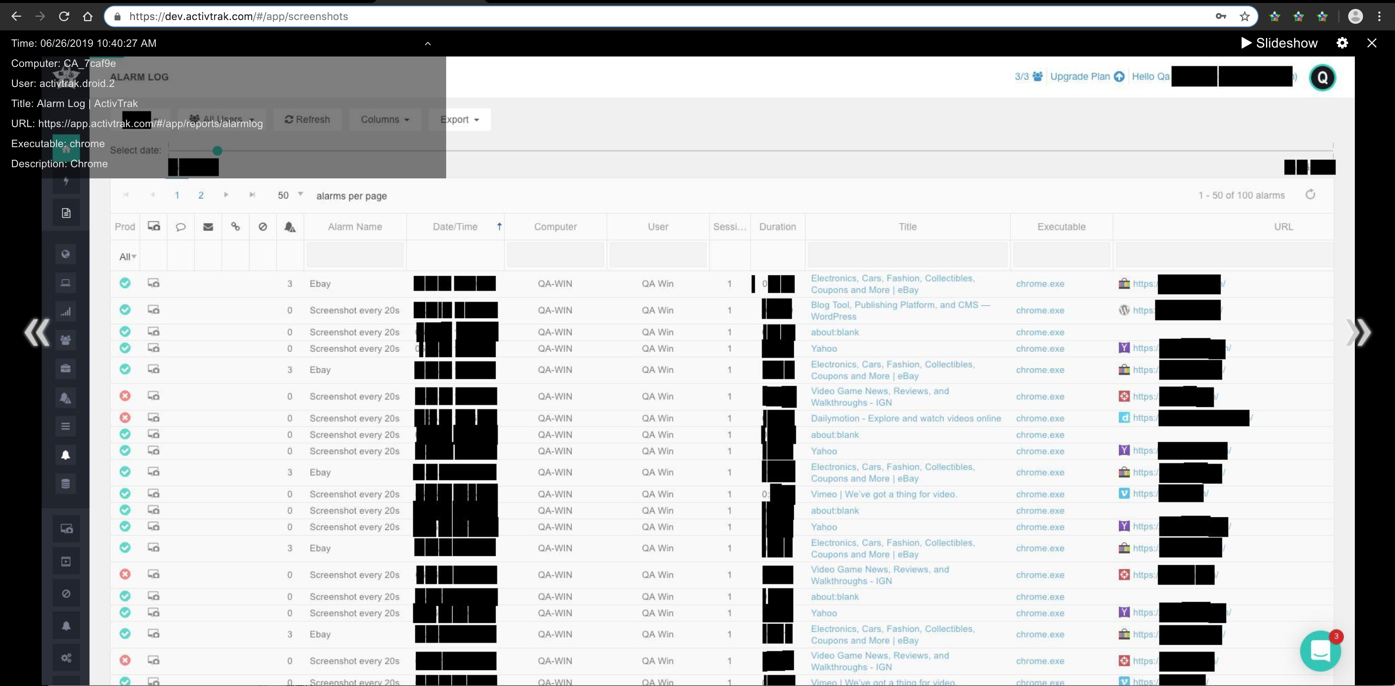Image resolution: width=1395 pixels, height=686 pixels.
Task: Jump to the last page in pager
Action: point(252,195)
